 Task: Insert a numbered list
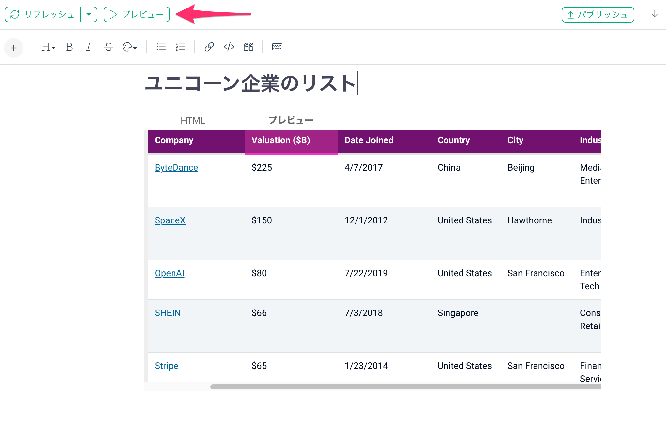[x=181, y=47]
